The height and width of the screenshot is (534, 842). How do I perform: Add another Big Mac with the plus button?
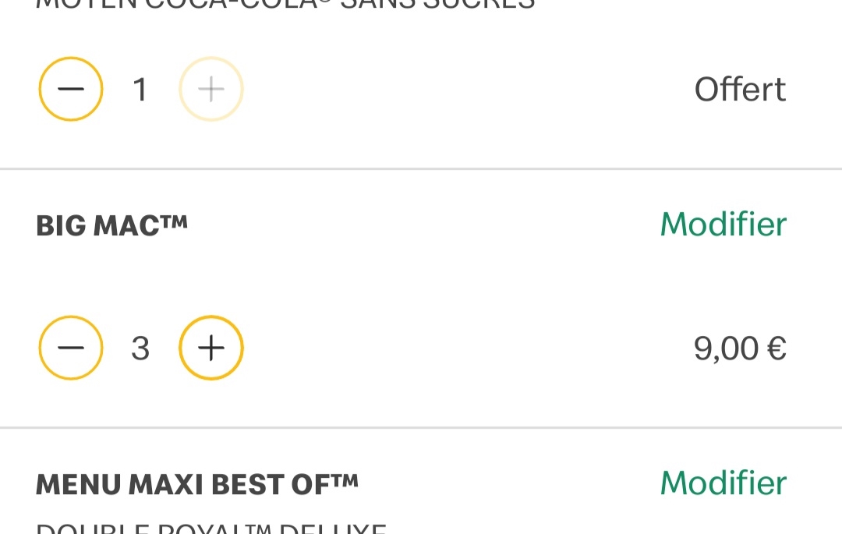[x=211, y=348]
